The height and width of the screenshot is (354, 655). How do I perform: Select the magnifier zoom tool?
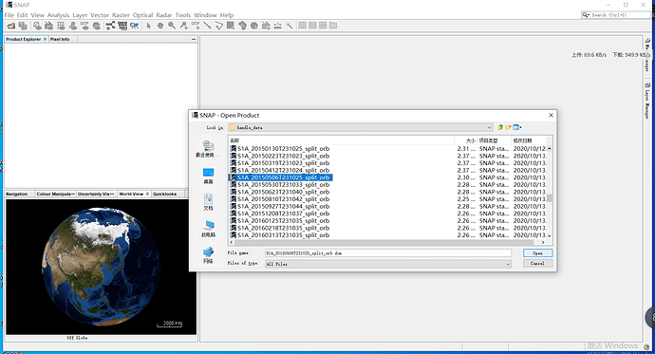point(172,26)
